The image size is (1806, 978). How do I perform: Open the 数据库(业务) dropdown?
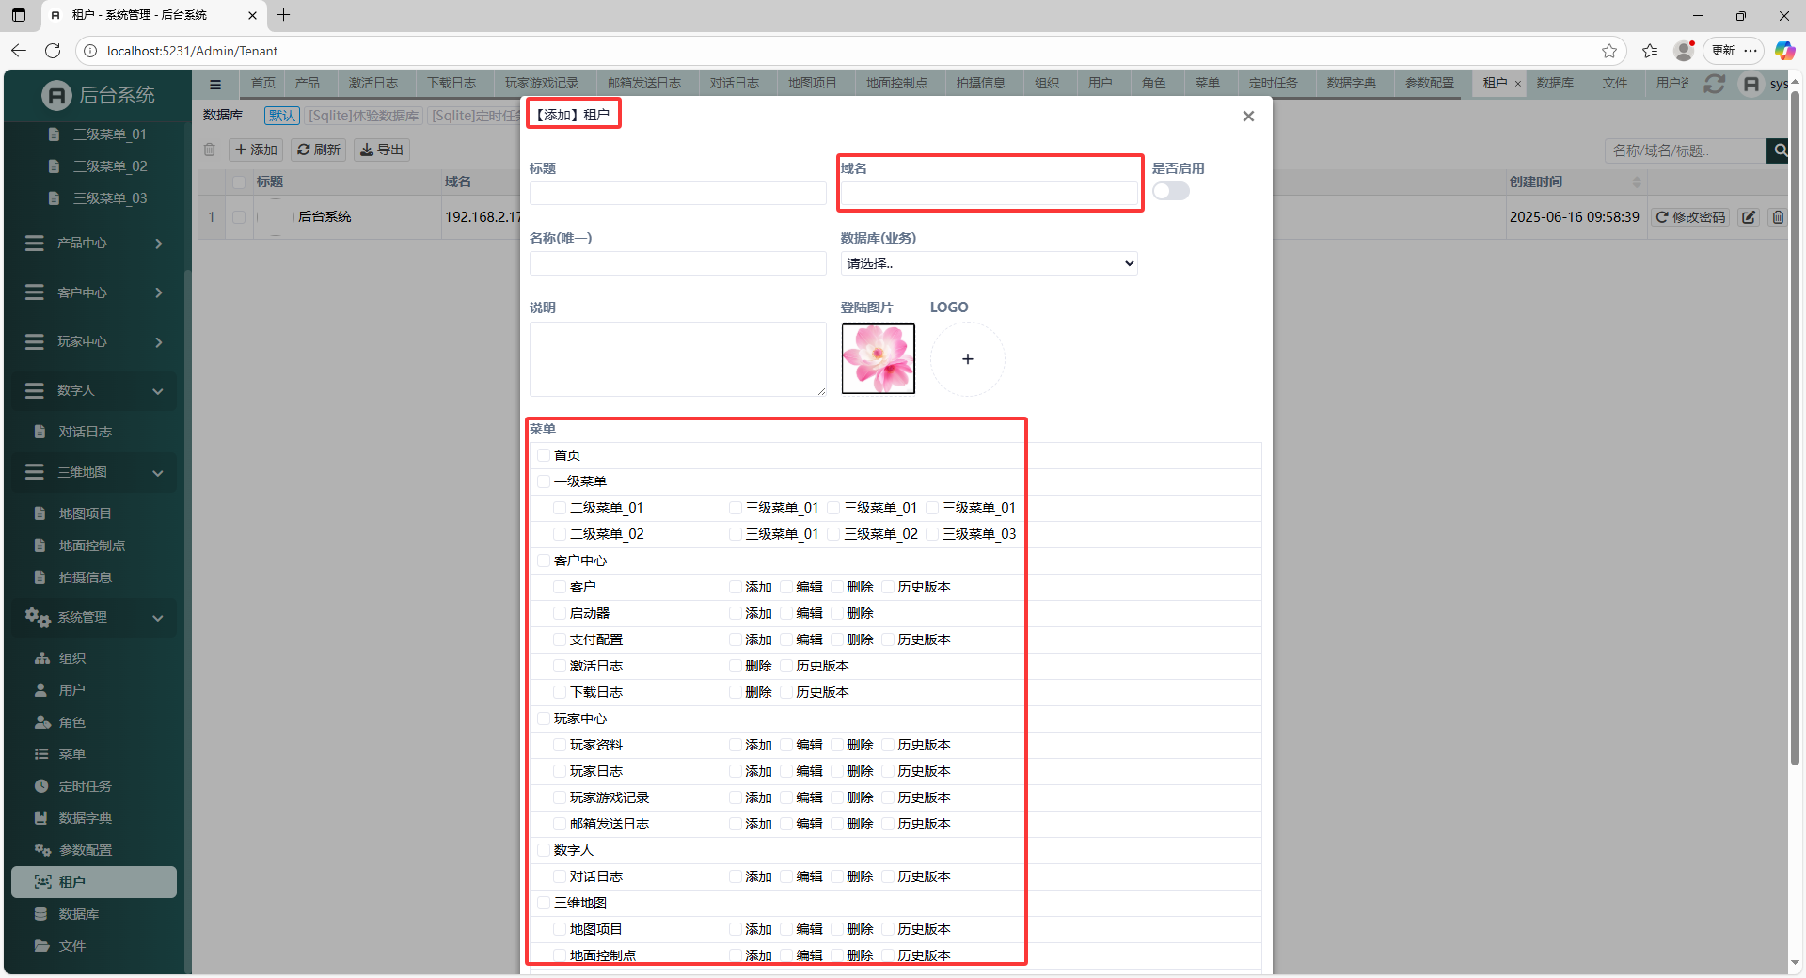pyautogui.click(x=988, y=264)
